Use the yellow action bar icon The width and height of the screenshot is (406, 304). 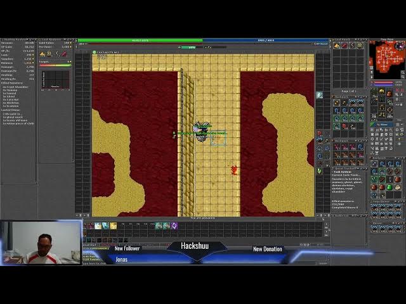(113, 225)
